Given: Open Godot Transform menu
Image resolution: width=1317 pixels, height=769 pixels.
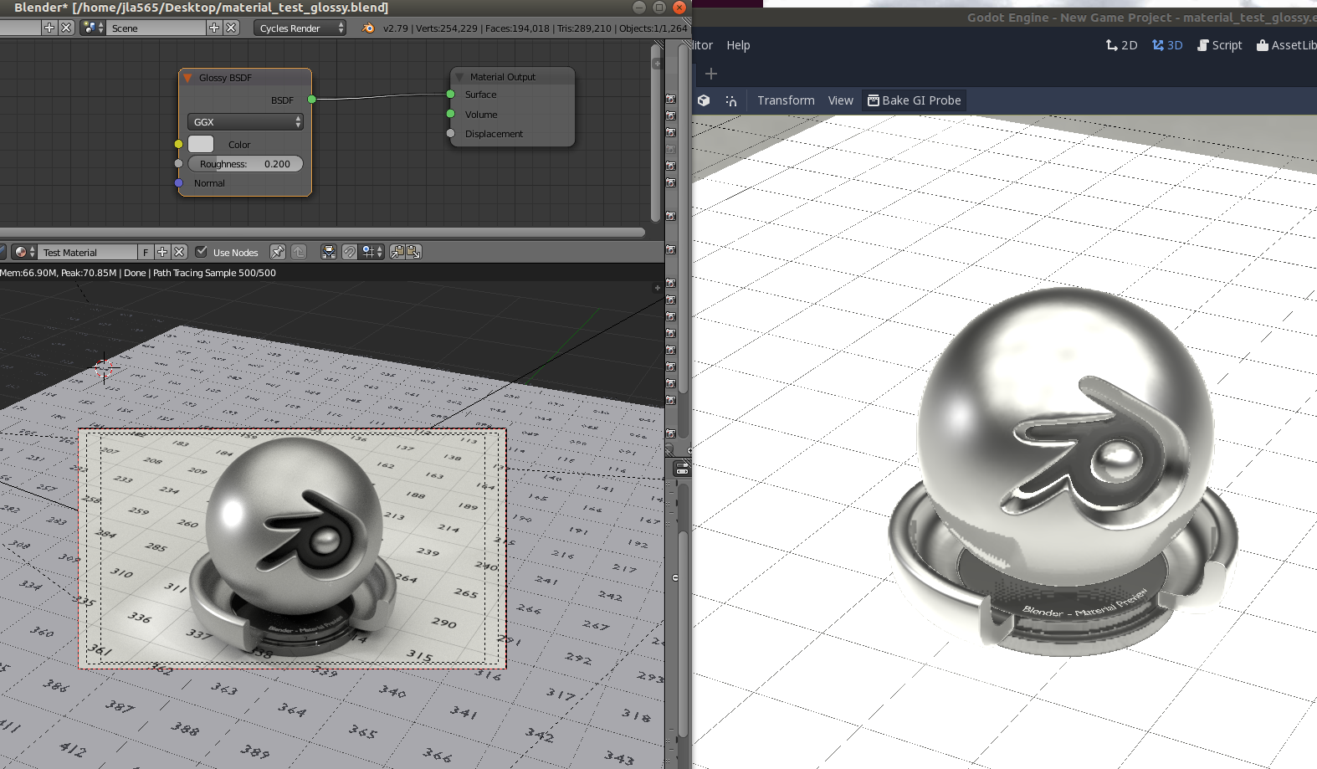Looking at the screenshot, I should [x=786, y=100].
